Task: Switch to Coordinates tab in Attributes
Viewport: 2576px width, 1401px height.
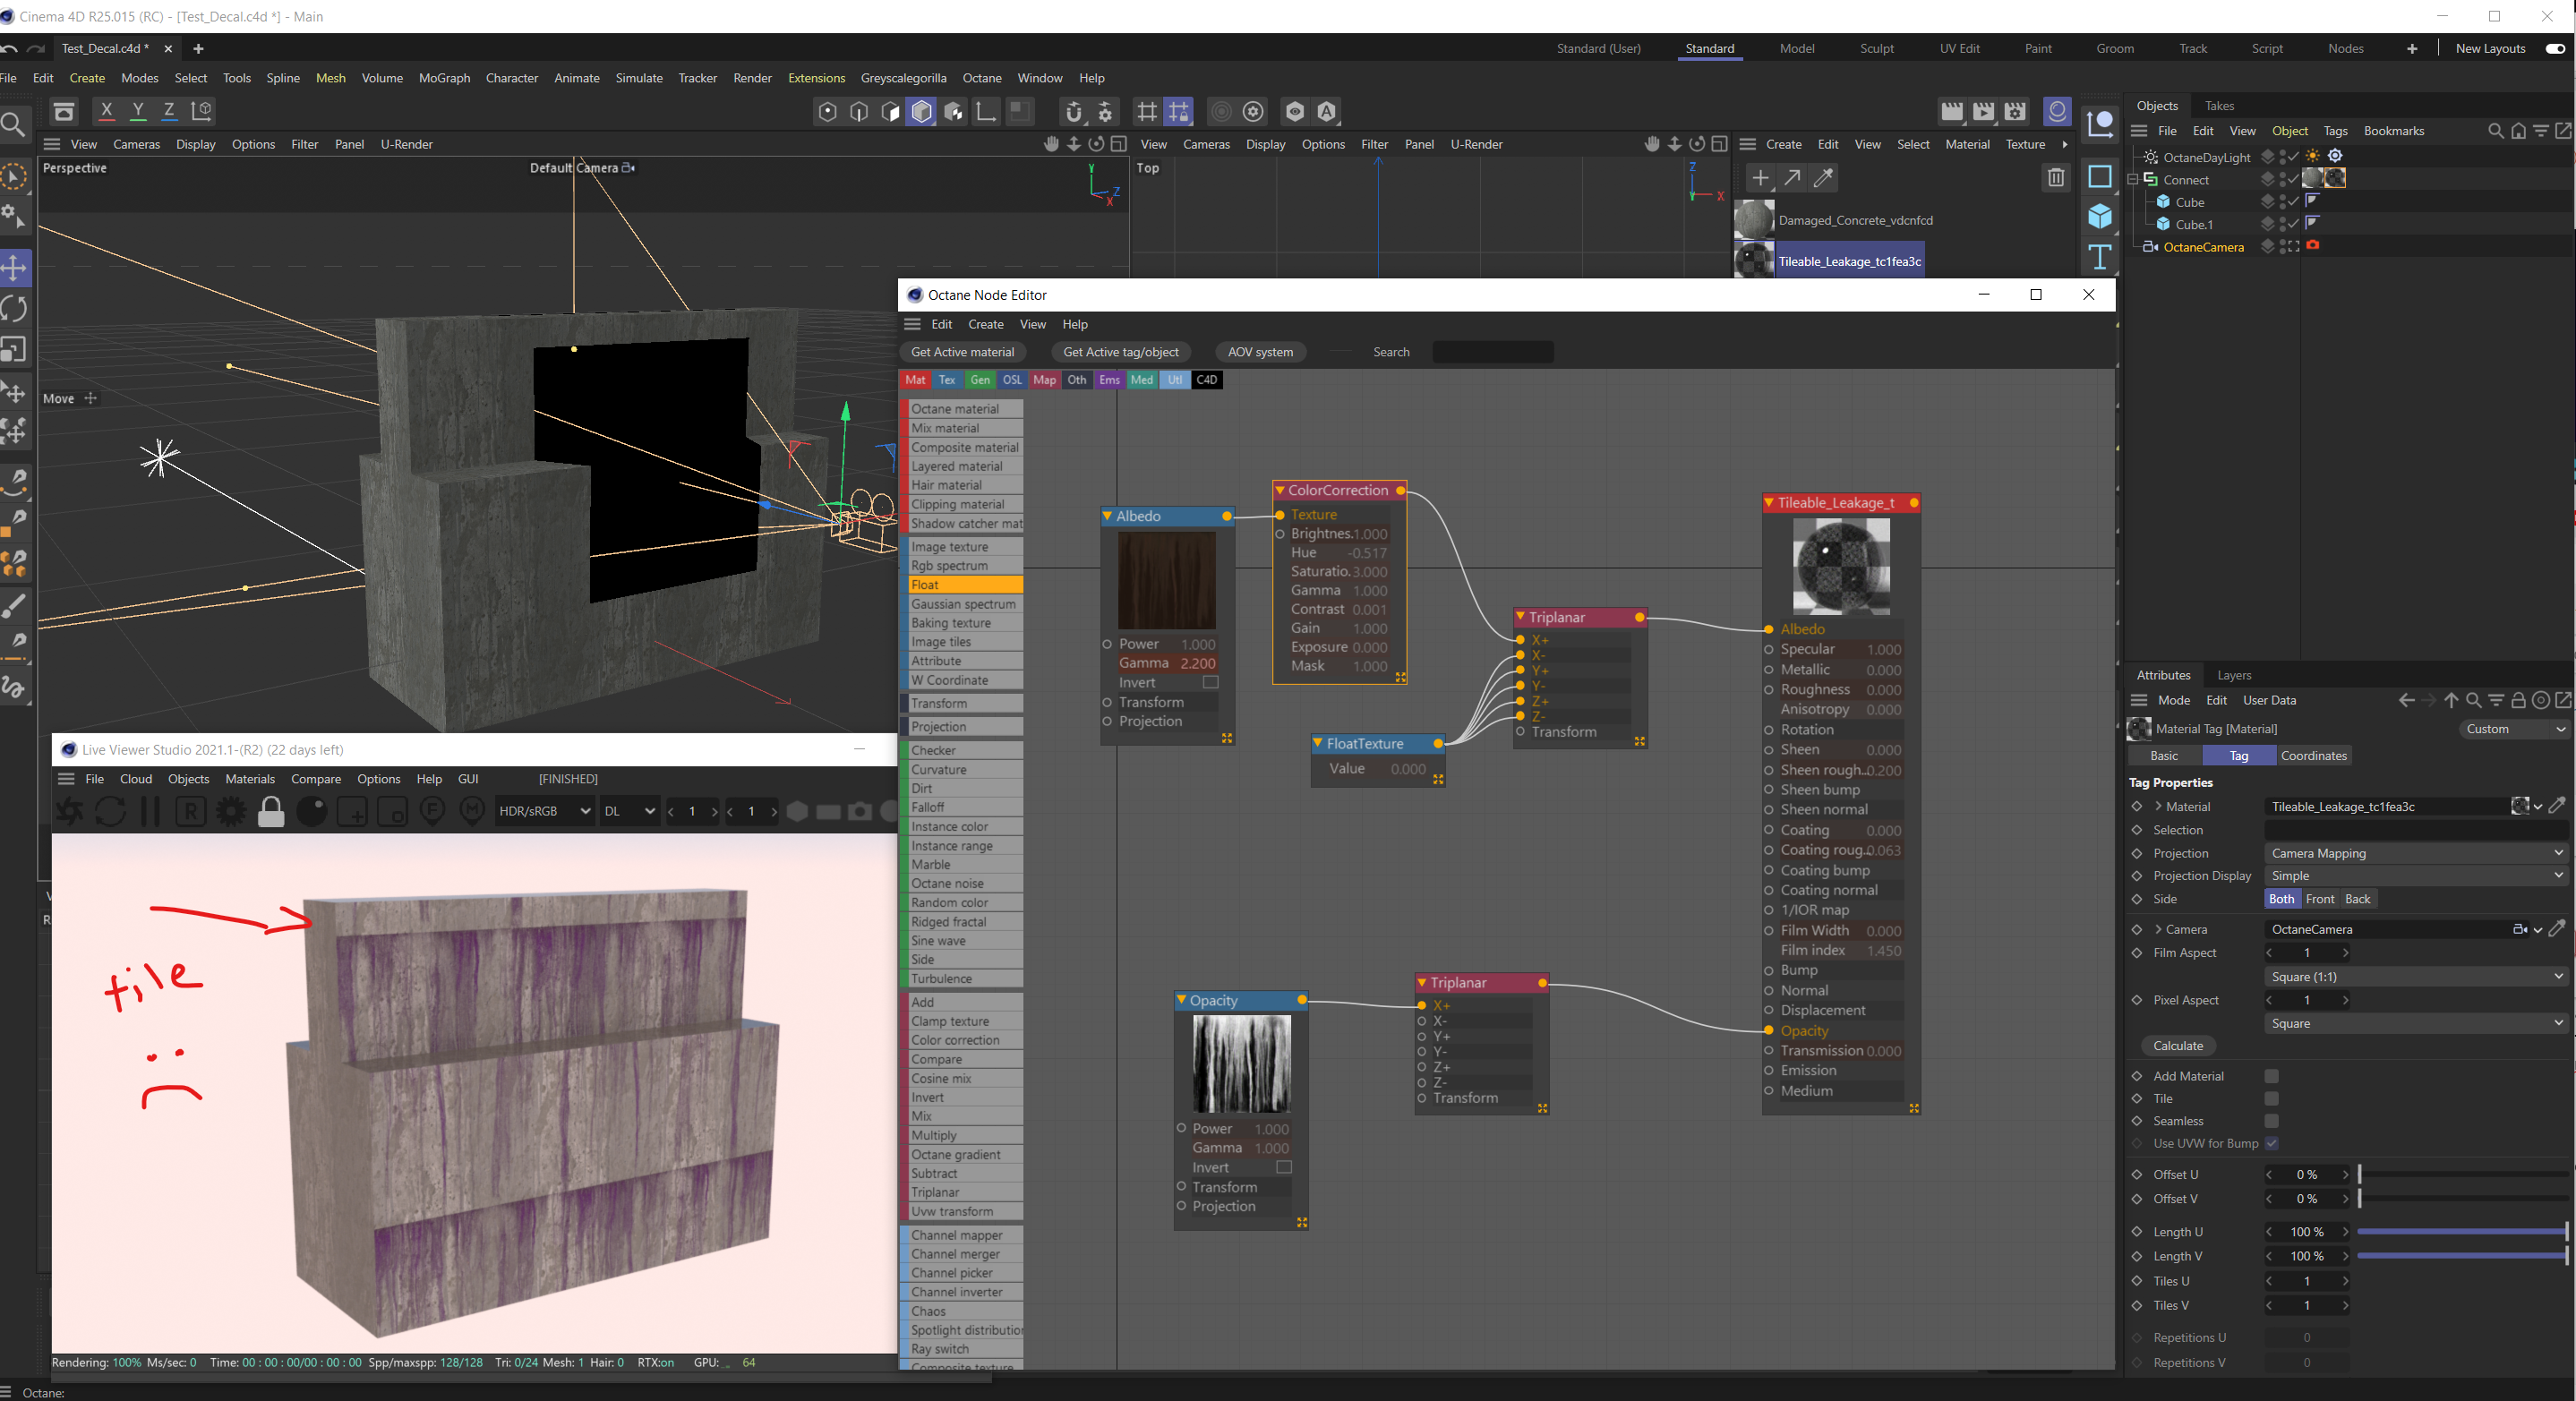Action: [x=2313, y=756]
